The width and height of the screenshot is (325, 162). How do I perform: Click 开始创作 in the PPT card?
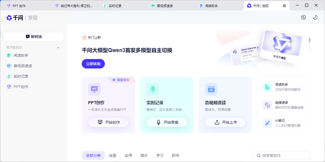[108, 122]
